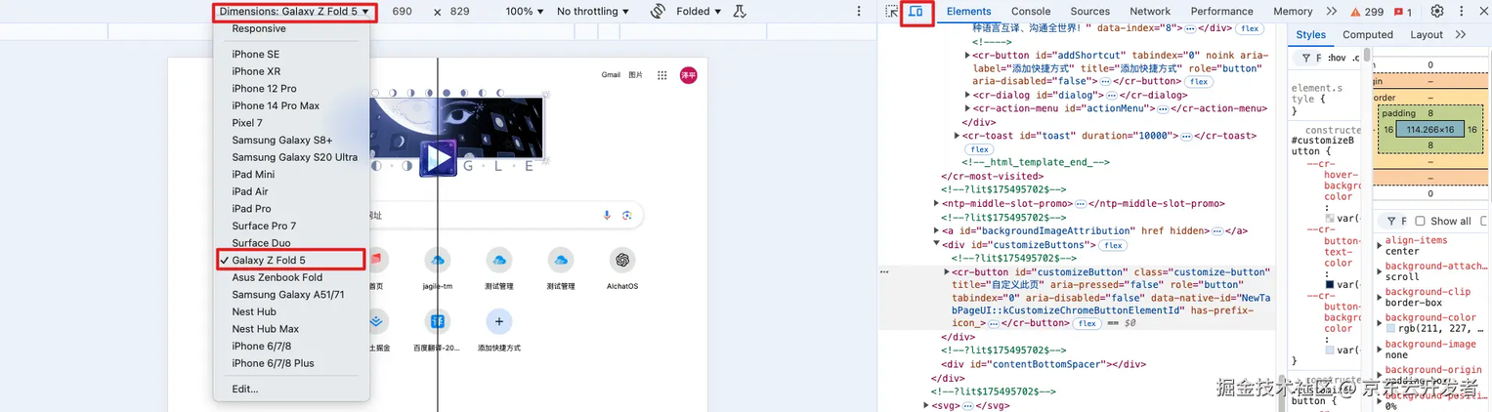
Task: Click the background-color rgb swatch
Action: tap(1391, 329)
